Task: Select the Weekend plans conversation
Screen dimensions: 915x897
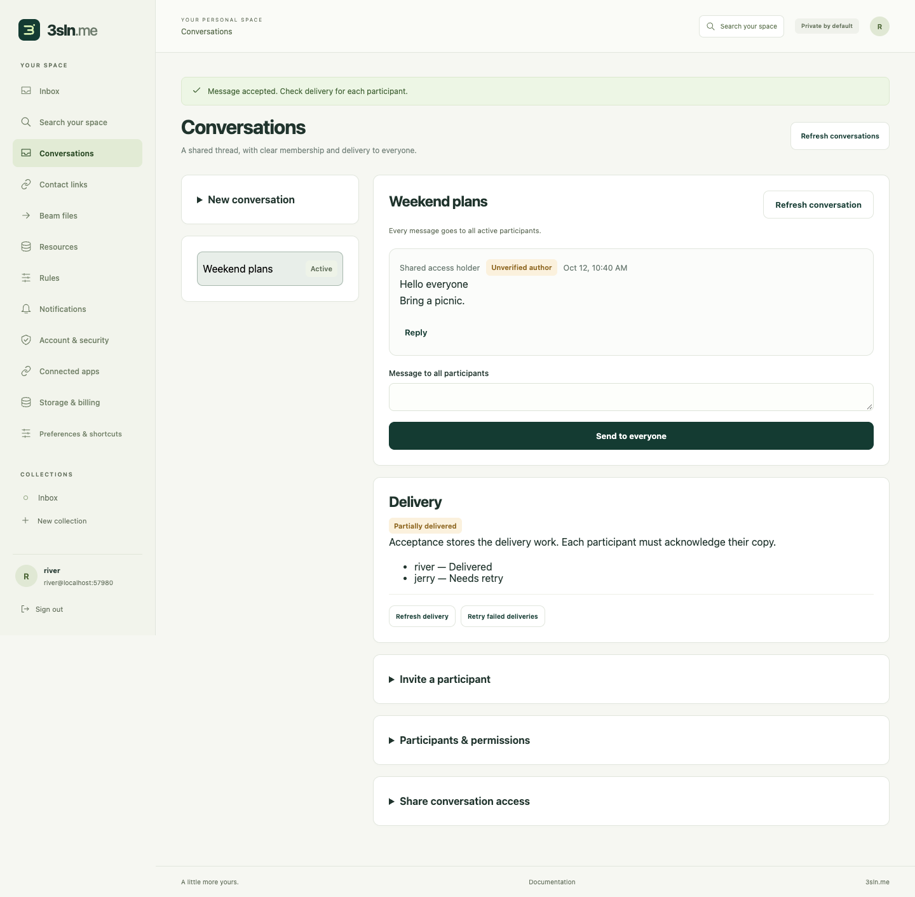Action: pos(270,269)
